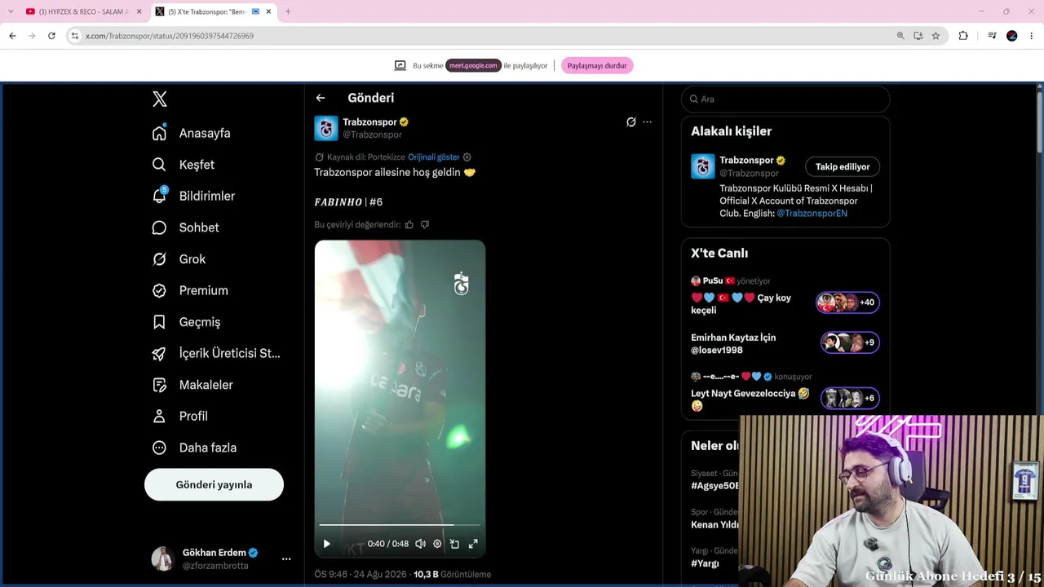Viewport: 1044px width, 587px height.
Task: Click Paylaşmayı durdur button
Action: click(597, 65)
